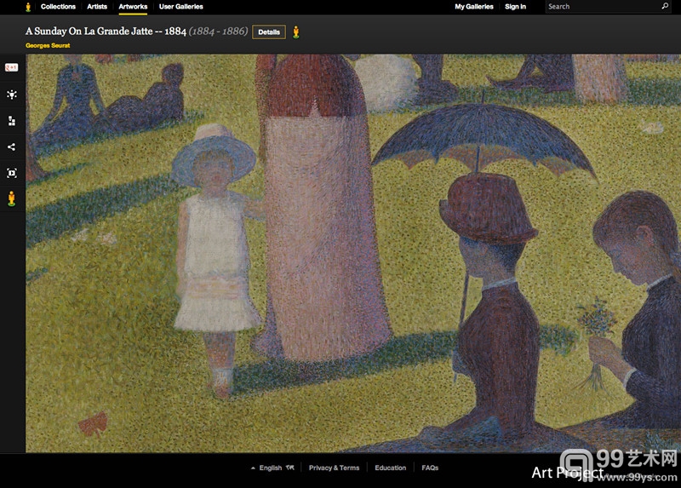681x488 pixels.
Task: Click the Seurat painting in the viewer
Action: [x=353, y=253]
